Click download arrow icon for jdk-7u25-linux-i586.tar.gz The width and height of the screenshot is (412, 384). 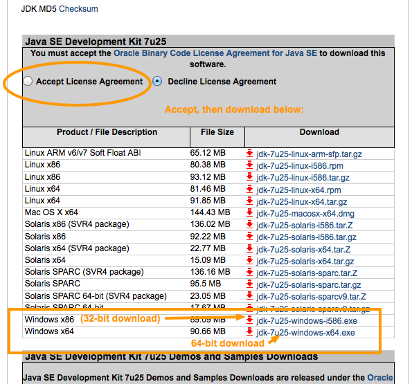point(249,177)
